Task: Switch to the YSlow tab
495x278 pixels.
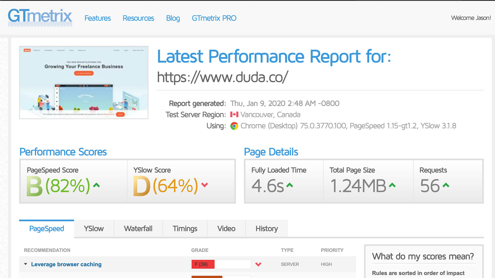Action: pyautogui.click(x=94, y=229)
